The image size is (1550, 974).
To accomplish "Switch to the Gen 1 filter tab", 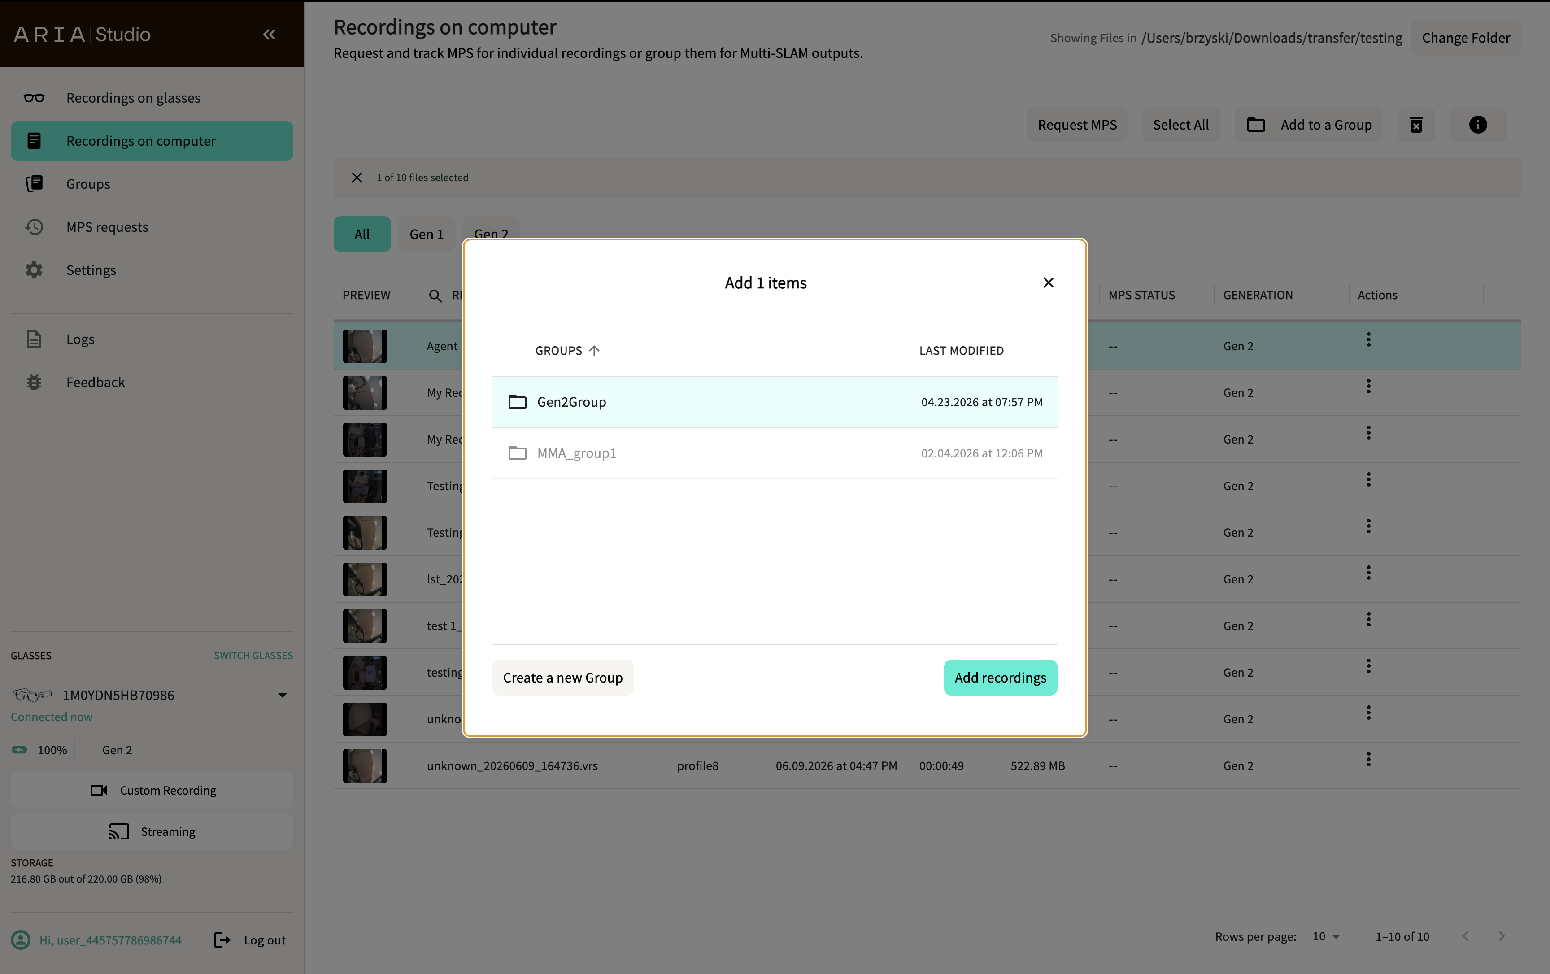I will click(427, 234).
